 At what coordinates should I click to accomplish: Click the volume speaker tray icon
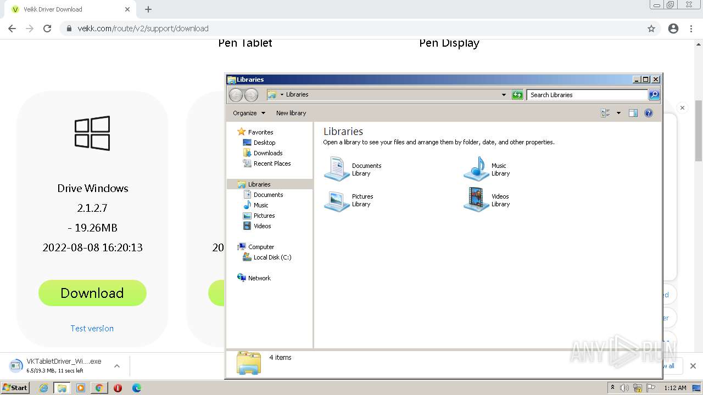(624, 388)
